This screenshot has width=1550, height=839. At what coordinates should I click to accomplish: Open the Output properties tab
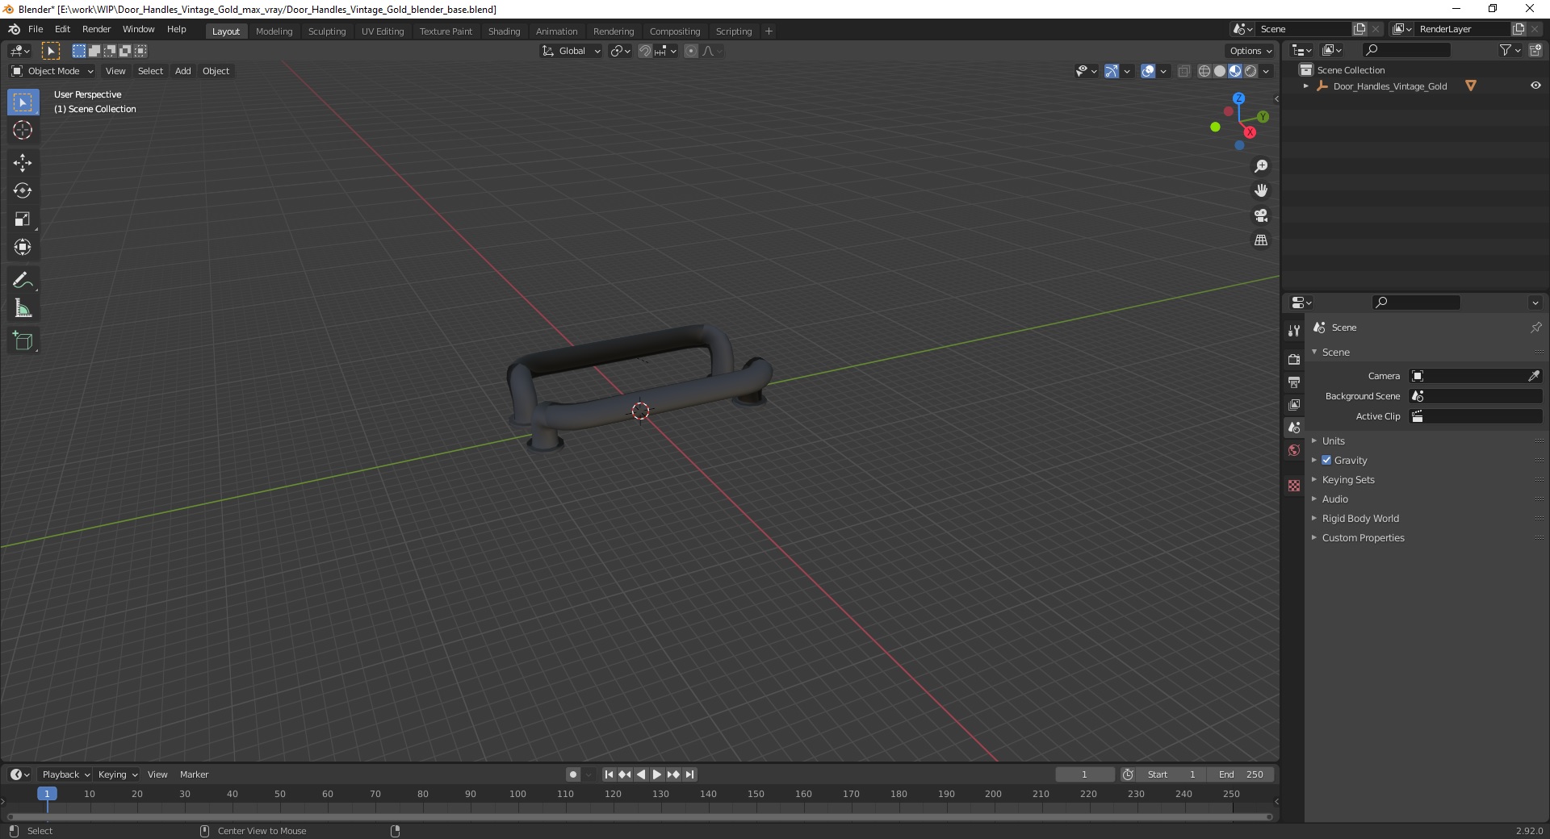click(x=1294, y=382)
